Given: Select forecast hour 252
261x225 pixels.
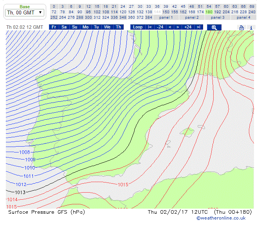Looking at the screenshot, I should pos(54,18).
